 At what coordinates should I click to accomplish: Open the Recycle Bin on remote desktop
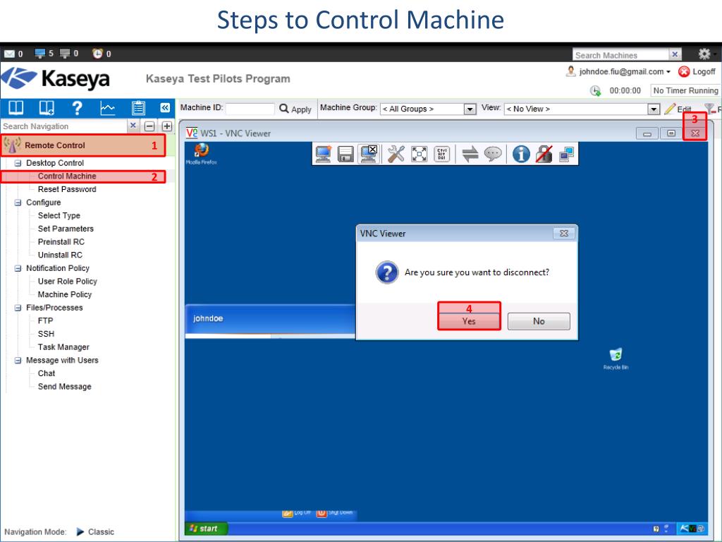pos(616,359)
